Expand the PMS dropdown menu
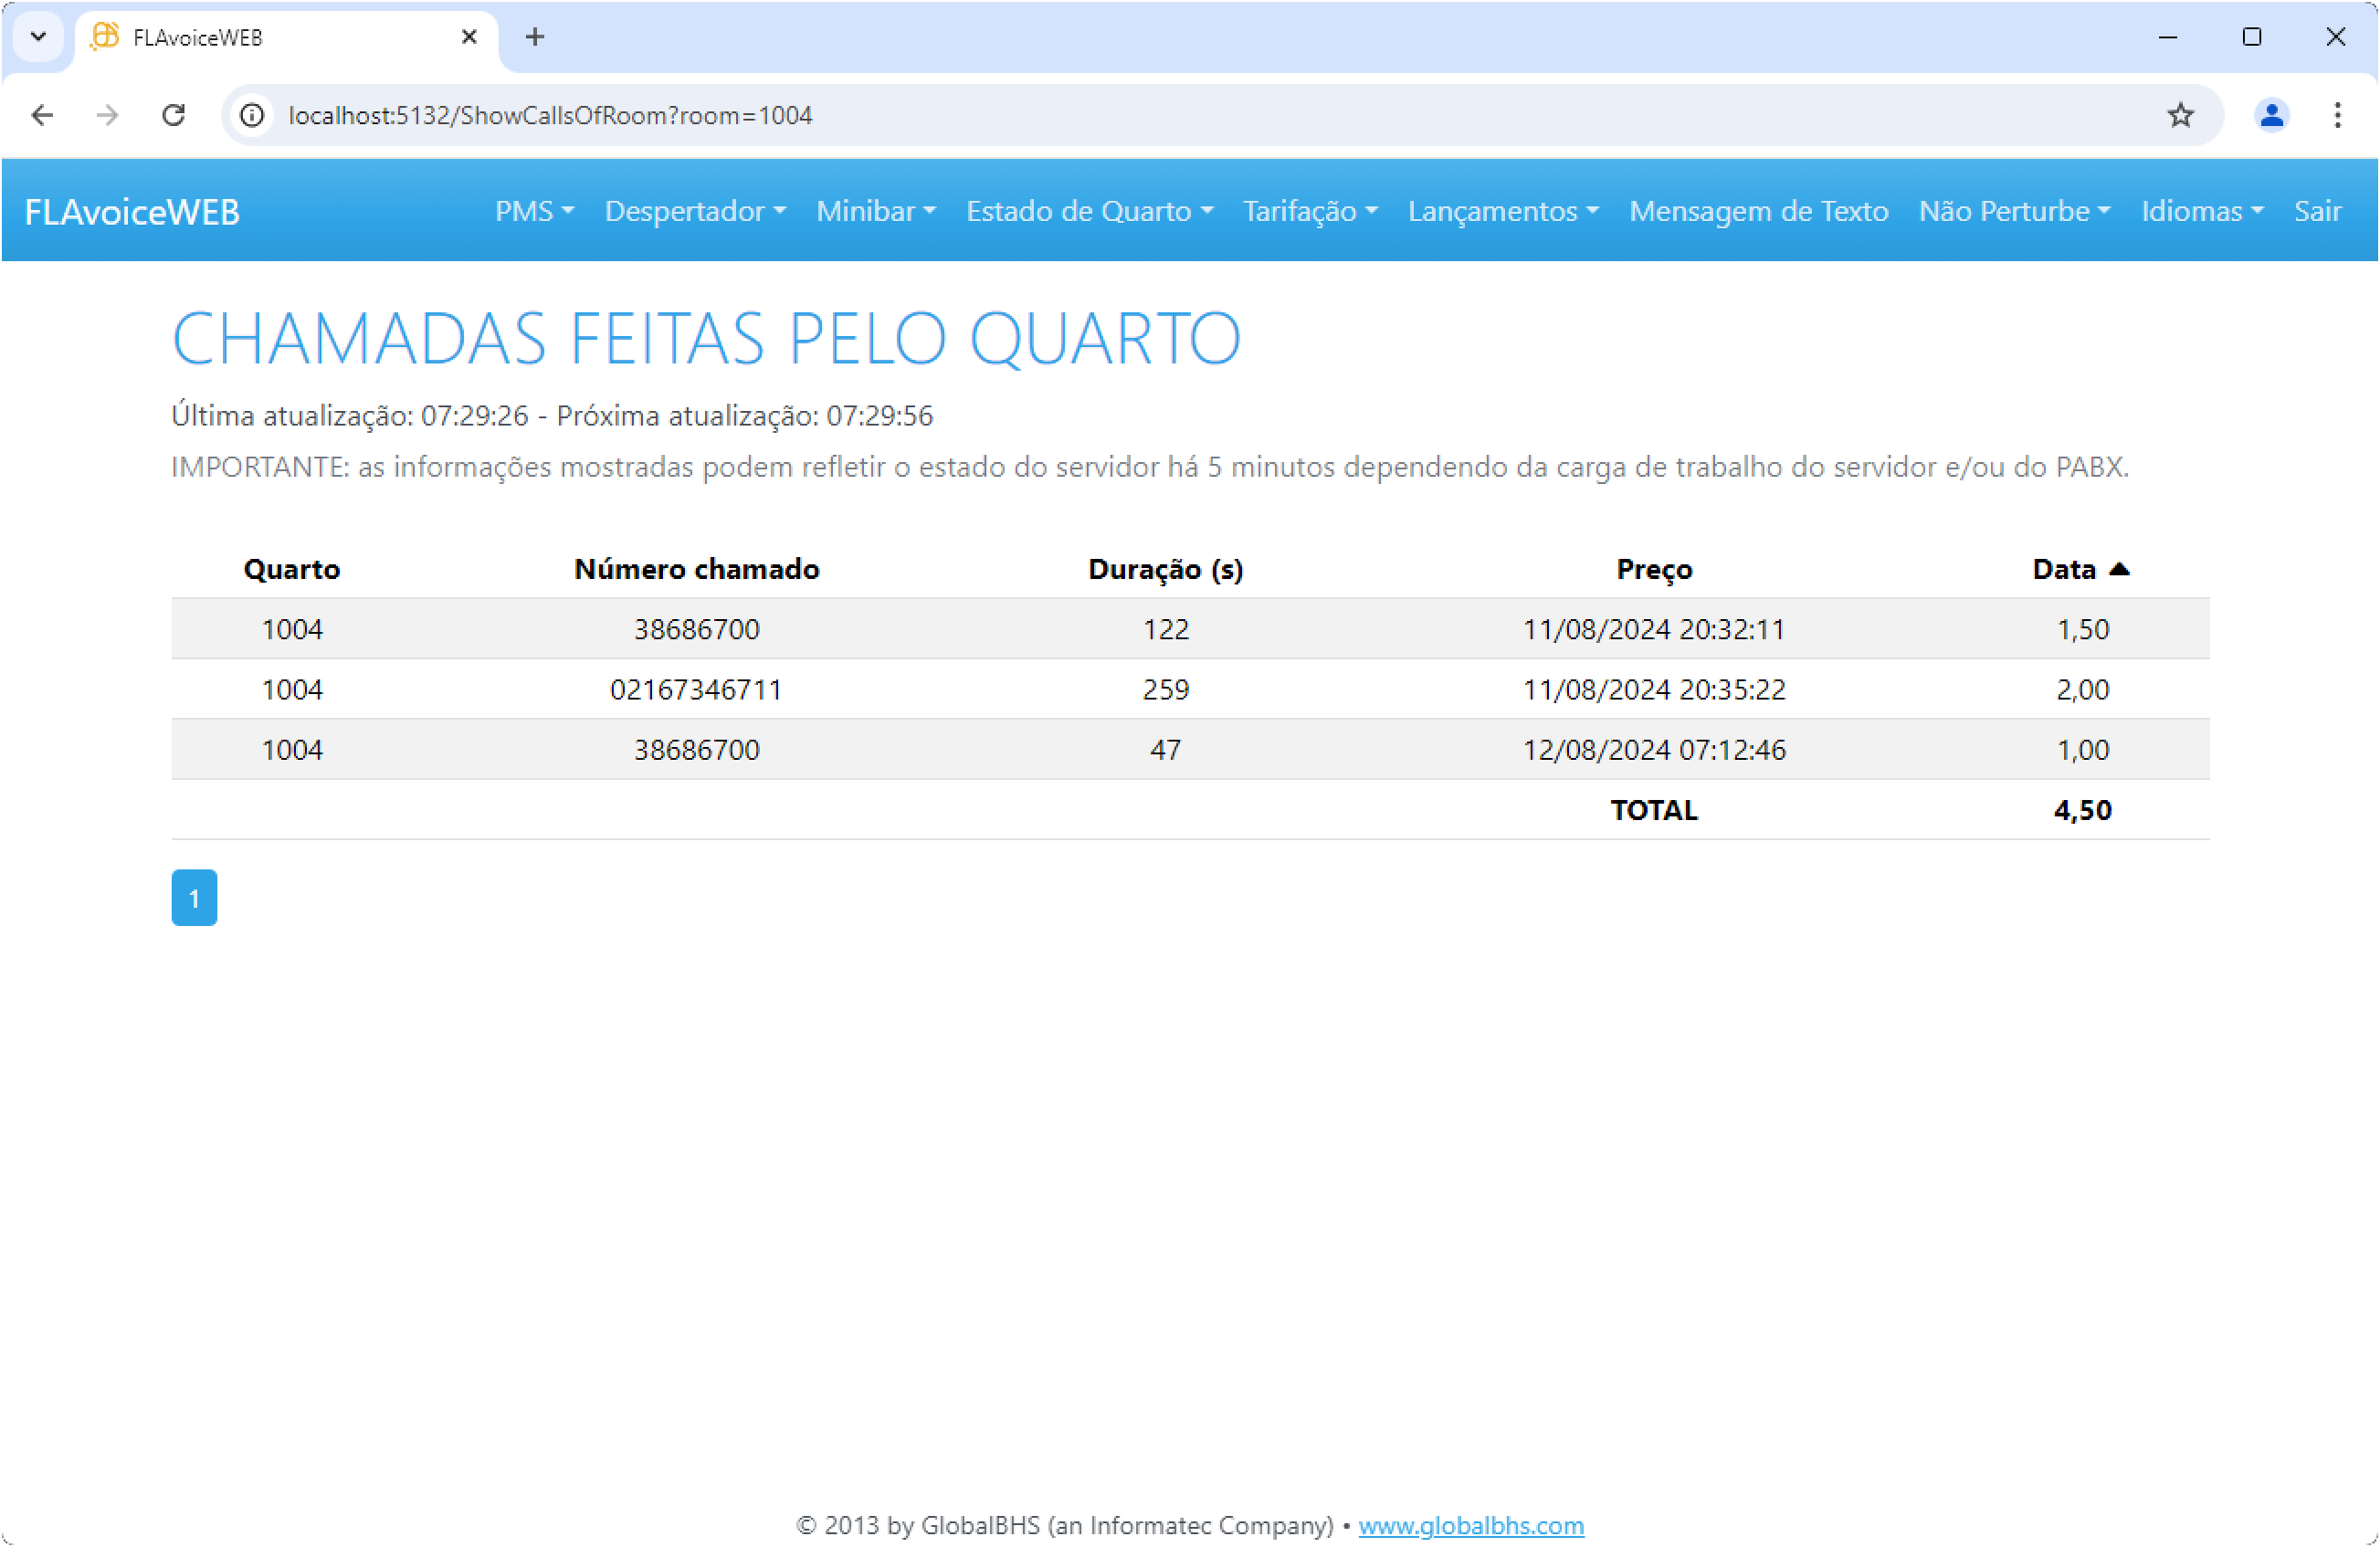The height and width of the screenshot is (1547, 2380). pos(534,211)
